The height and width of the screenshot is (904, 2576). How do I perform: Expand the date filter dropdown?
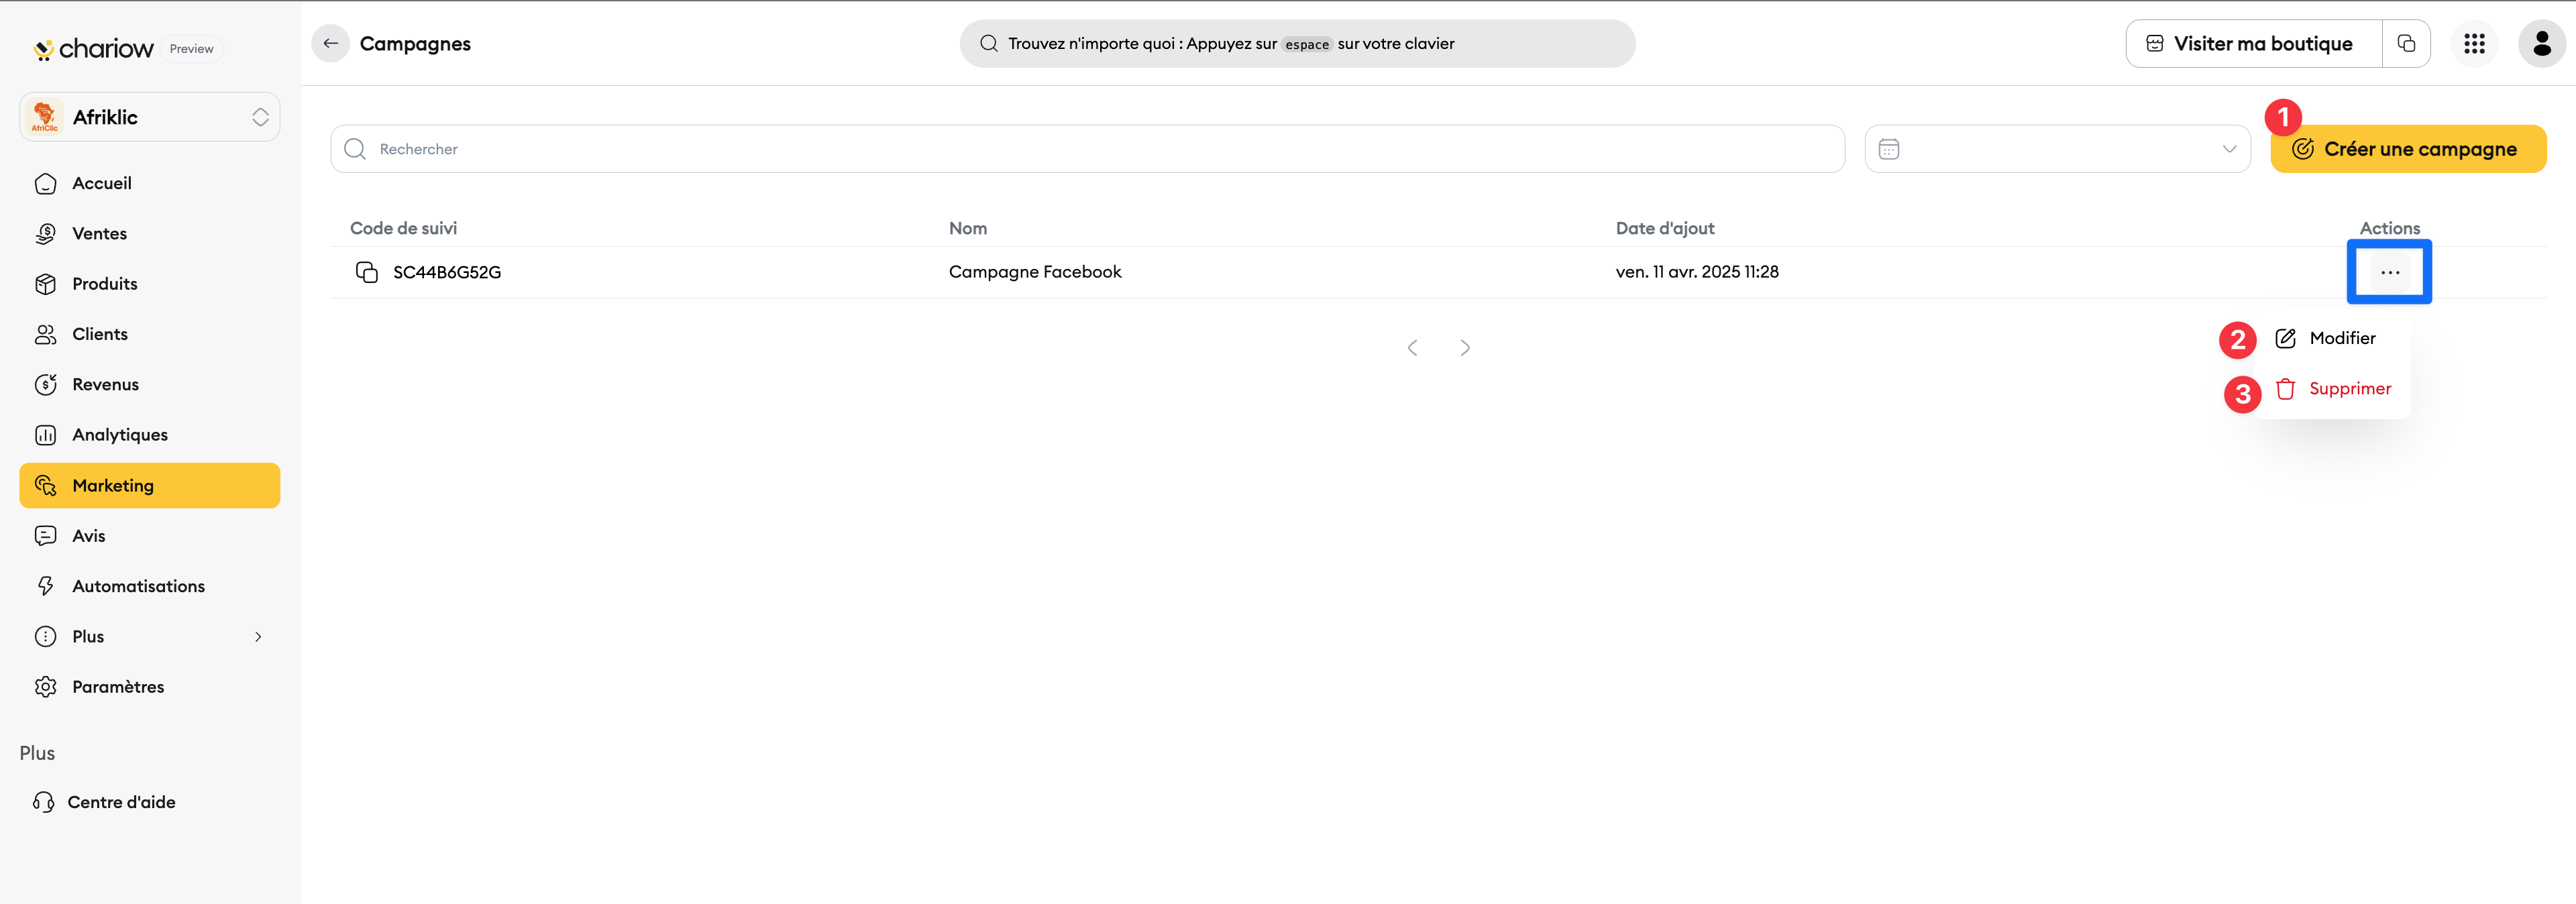2229,149
